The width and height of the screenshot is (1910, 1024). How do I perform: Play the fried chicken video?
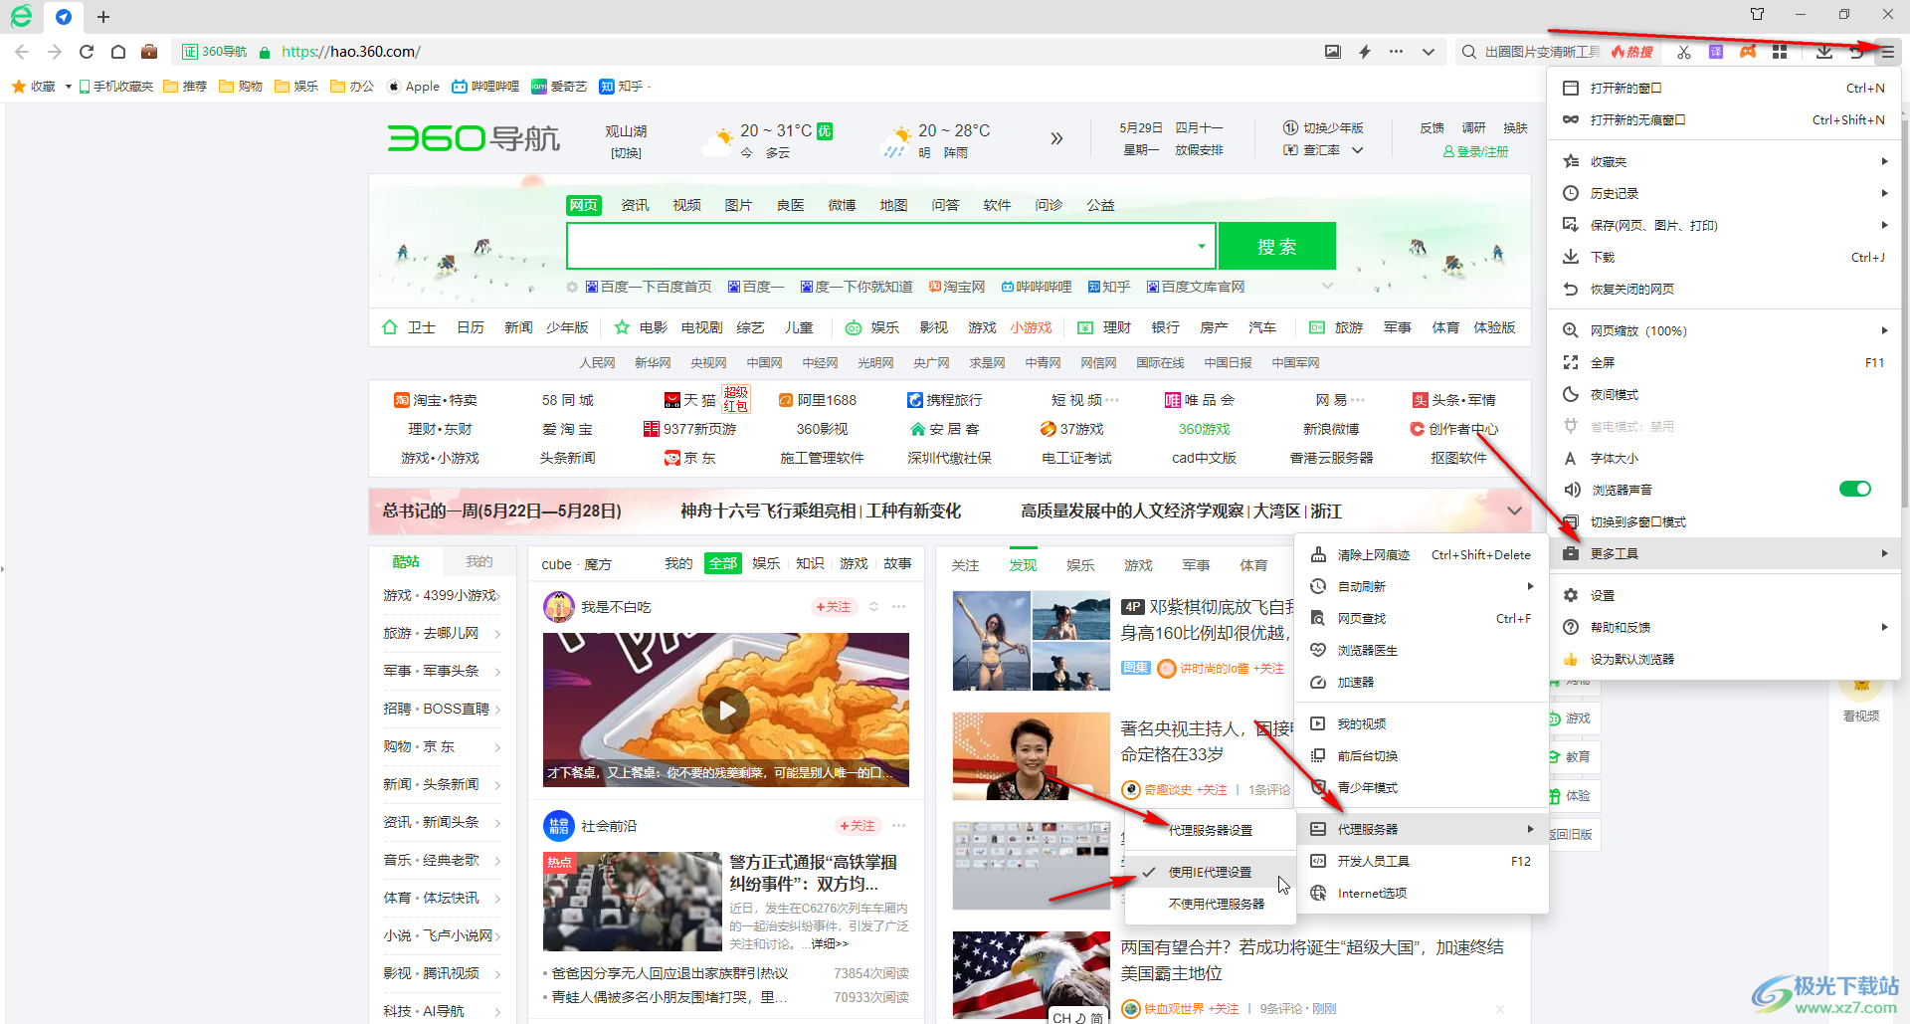coord(726,711)
